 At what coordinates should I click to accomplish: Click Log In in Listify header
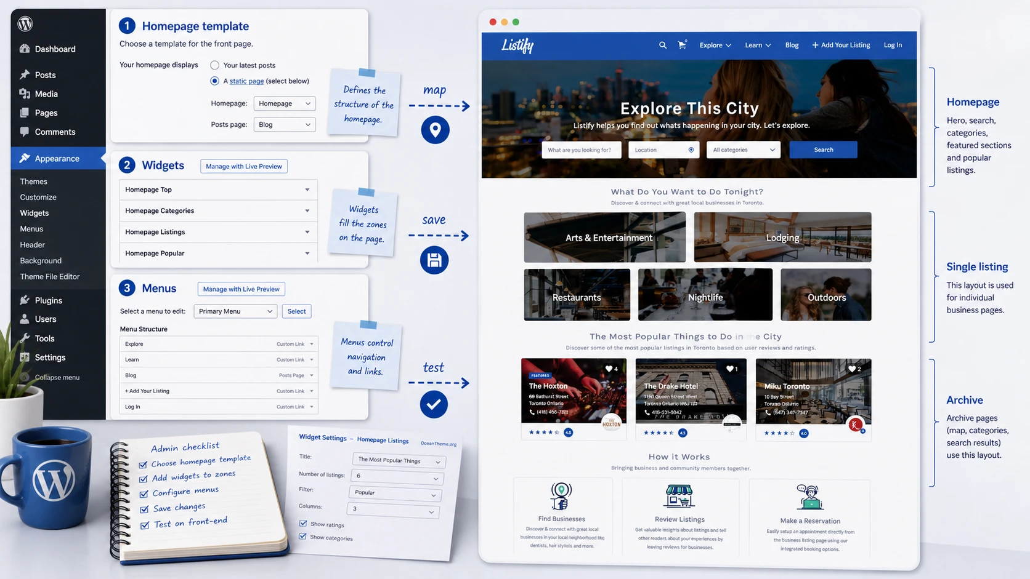coord(893,45)
